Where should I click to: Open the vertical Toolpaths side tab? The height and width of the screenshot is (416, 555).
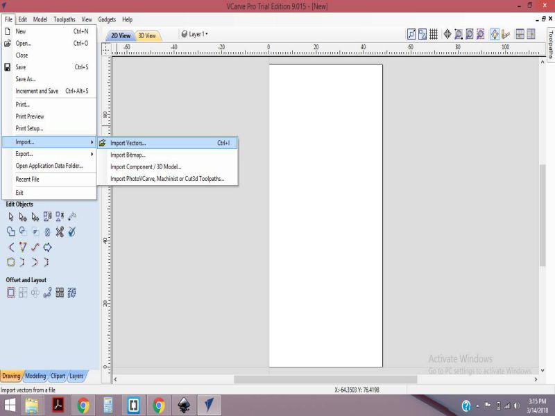pyautogui.click(x=551, y=44)
